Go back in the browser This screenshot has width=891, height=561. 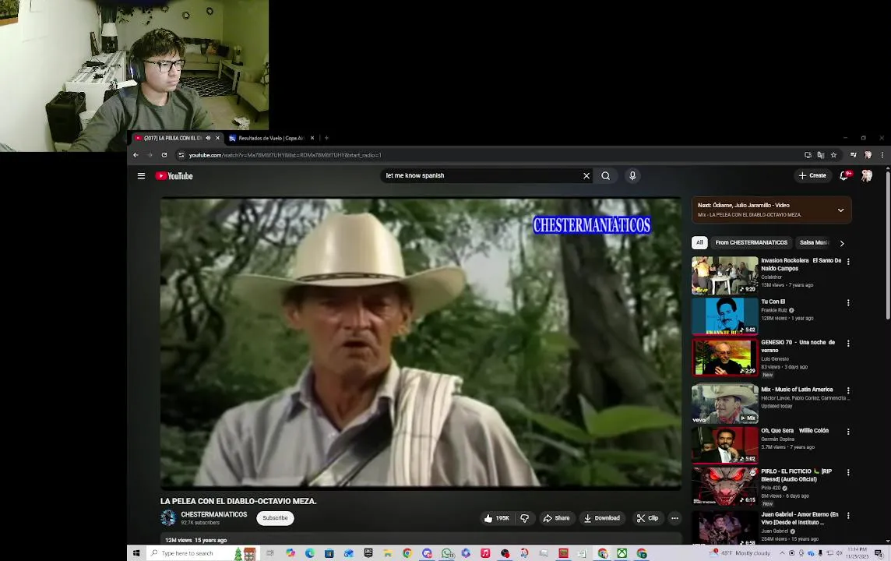pyautogui.click(x=136, y=155)
